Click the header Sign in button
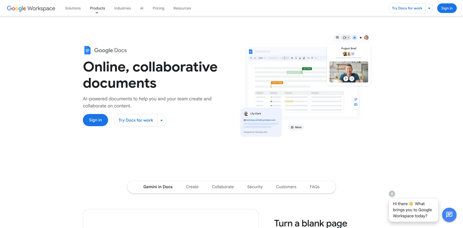 [x=447, y=8]
